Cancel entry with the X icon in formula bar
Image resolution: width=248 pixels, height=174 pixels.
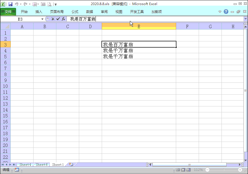click(53, 19)
